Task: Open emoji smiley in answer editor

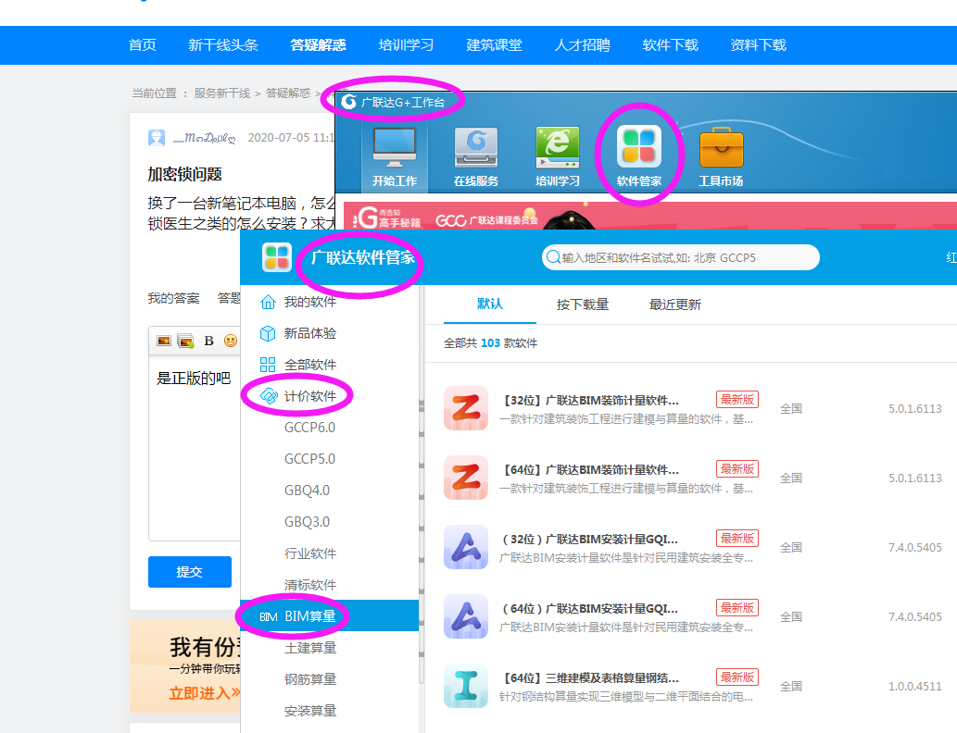Action: [x=230, y=341]
